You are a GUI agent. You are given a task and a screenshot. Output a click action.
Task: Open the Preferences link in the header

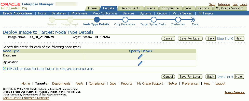pyautogui.click(x=224, y=4)
